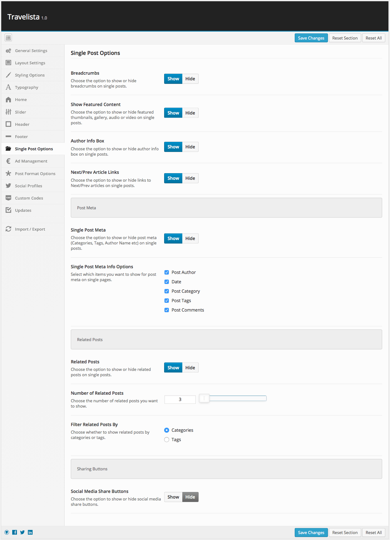This screenshot has width=390, height=540.
Task: Set Social Media Share Buttons to Hide
Action: tap(190, 497)
